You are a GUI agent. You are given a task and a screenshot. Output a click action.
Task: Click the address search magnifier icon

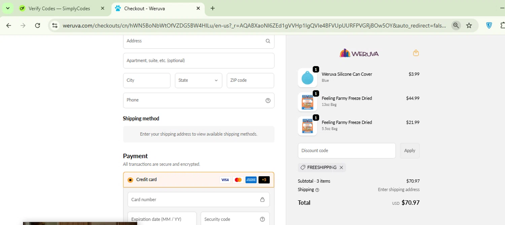268,41
